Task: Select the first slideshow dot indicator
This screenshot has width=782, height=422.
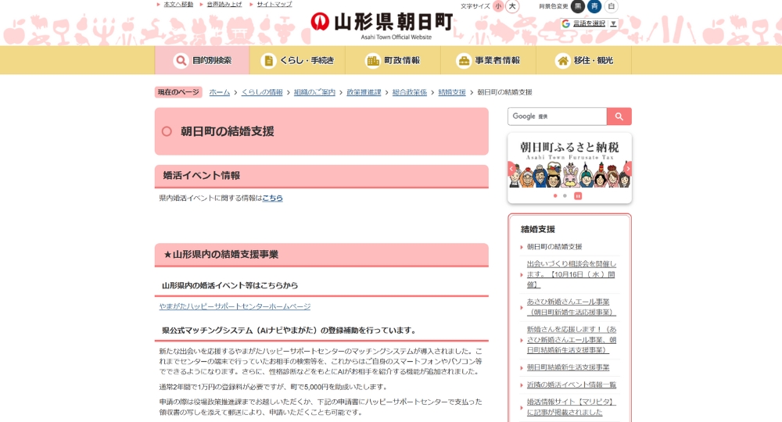Action: (x=555, y=196)
